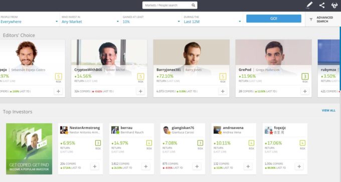The image size is (341, 182).
Task: Click 3,812 copiers on berrau card
Action: pos(120,164)
